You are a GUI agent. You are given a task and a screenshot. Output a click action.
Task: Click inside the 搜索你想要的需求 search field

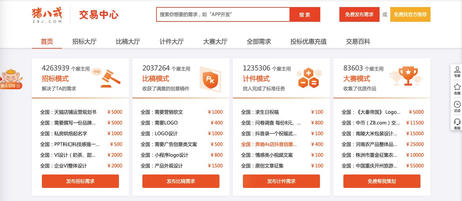223,14
